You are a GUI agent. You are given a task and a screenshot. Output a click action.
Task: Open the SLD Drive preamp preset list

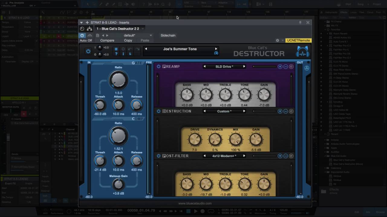224,67
